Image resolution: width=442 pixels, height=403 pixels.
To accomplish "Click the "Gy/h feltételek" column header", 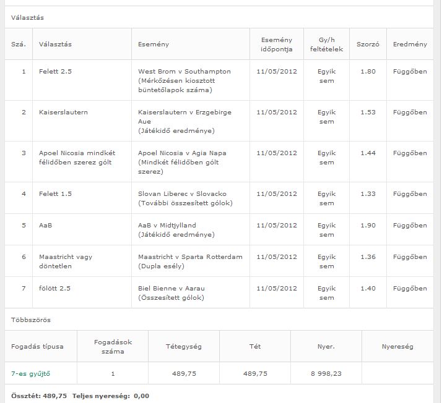I will coord(326,44).
